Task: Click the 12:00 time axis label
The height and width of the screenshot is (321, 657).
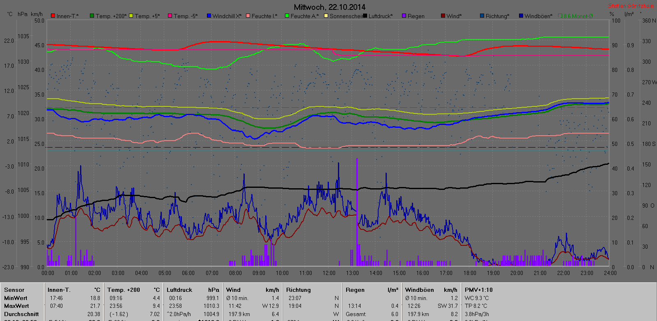Action: pyautogui.click(x=329, y=273)
